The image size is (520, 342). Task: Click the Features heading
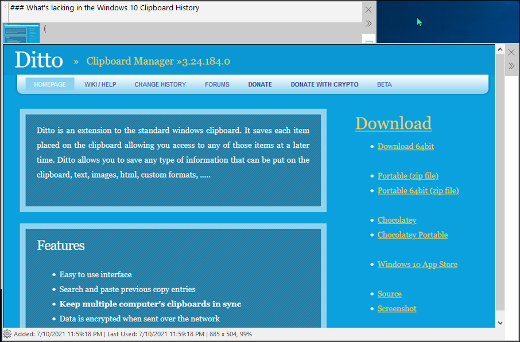(x=61, y=245)
